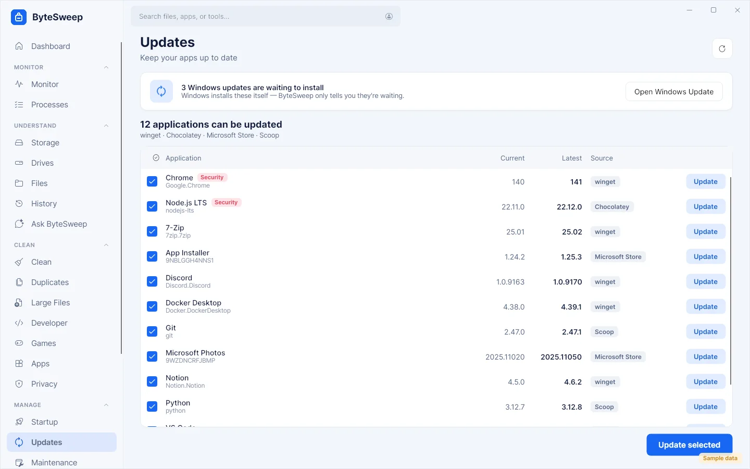Click the Clean broom icon
The height and width of the screenshot is (469, 750).
tap(19, 262)
